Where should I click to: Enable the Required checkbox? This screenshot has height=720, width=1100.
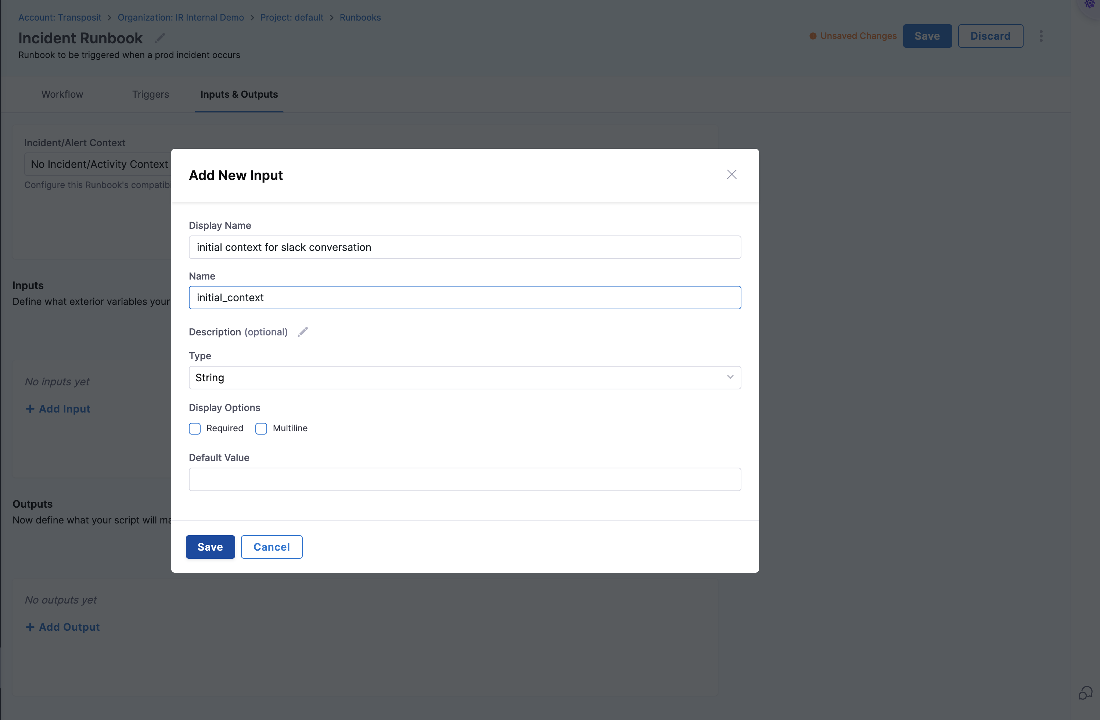pos(195,429)
